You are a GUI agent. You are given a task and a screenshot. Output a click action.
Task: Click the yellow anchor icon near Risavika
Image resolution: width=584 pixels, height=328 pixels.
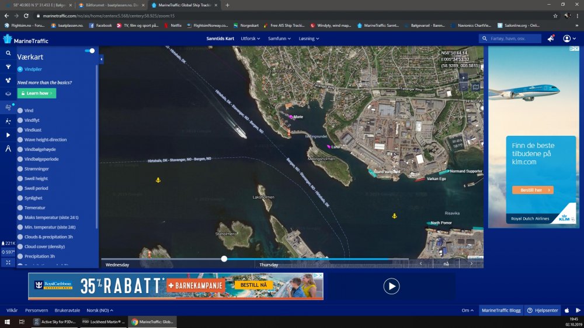394,216
